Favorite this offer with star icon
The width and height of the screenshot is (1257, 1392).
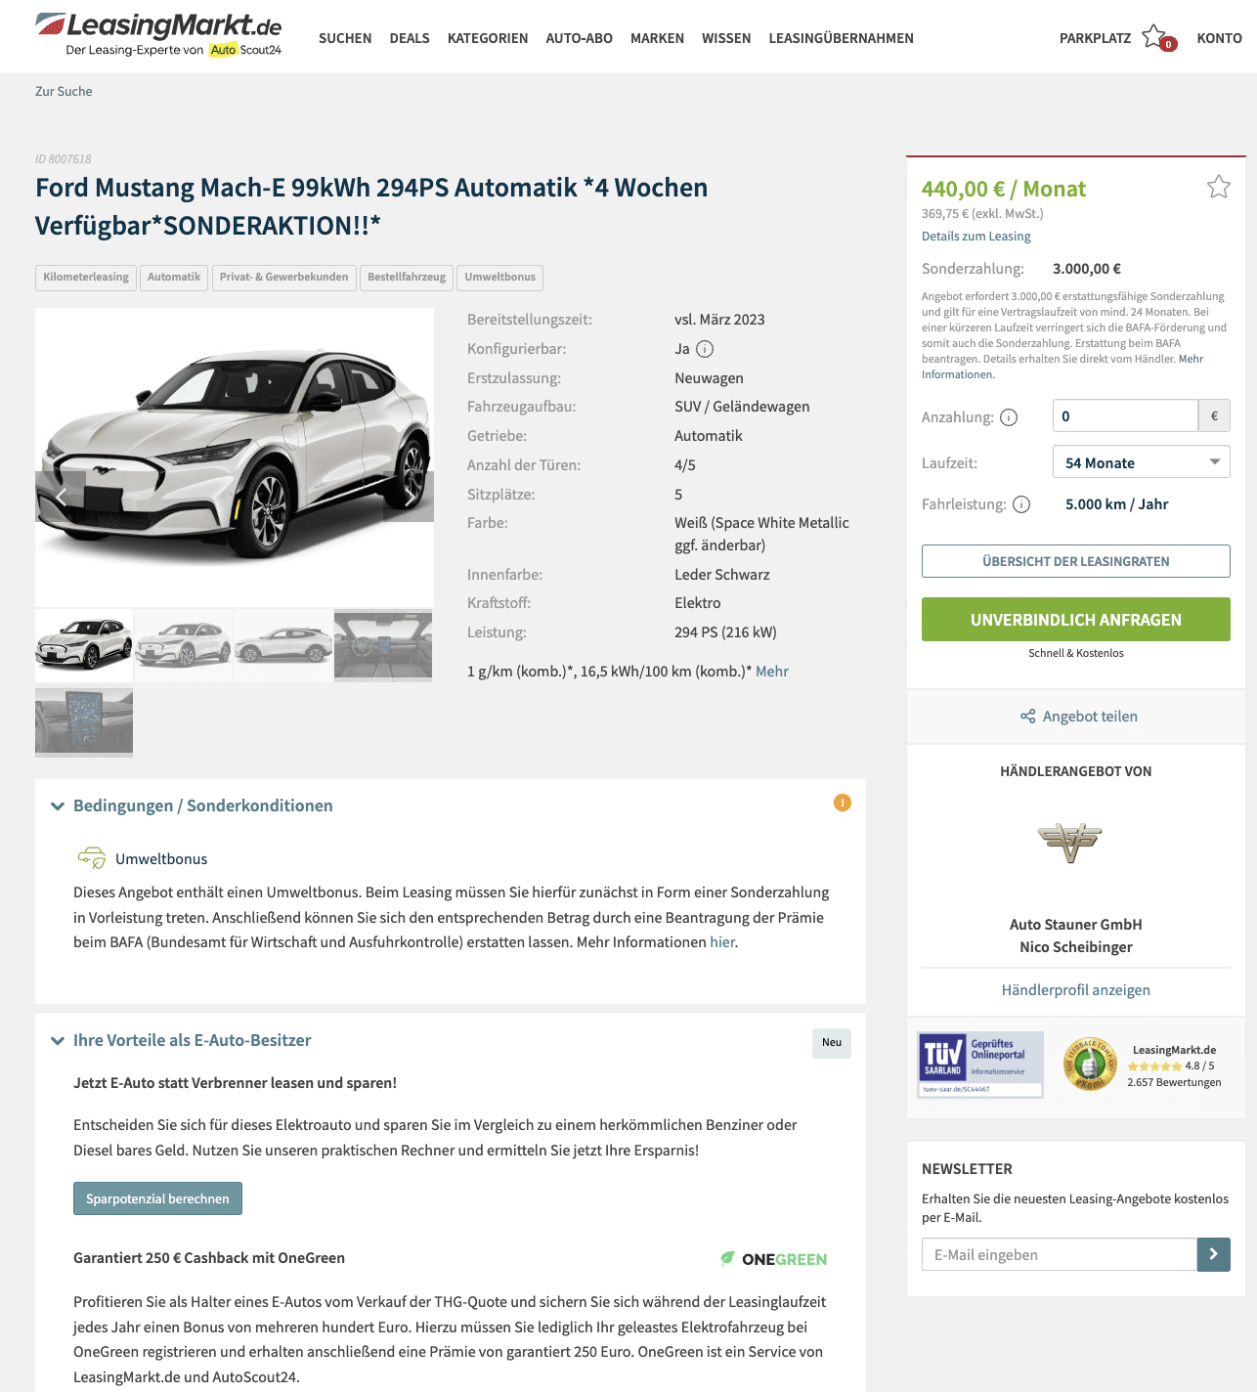[1218, 187]
